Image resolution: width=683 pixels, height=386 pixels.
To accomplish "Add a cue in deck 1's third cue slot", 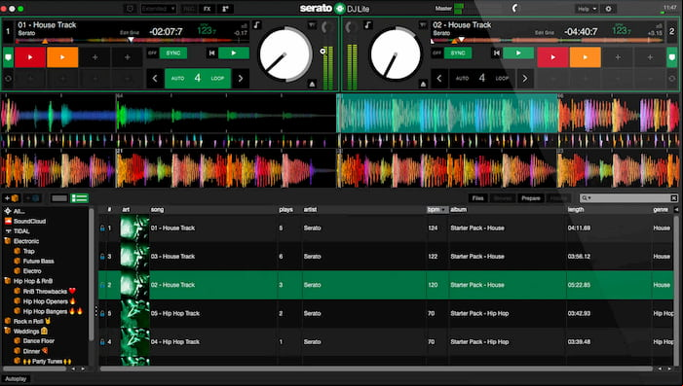I will (x=95, y=57).
